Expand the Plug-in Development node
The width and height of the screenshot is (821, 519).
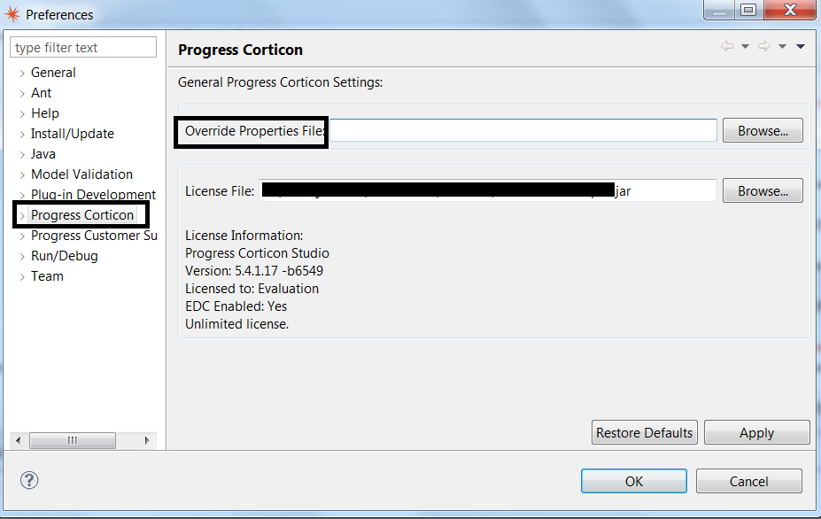22,196
